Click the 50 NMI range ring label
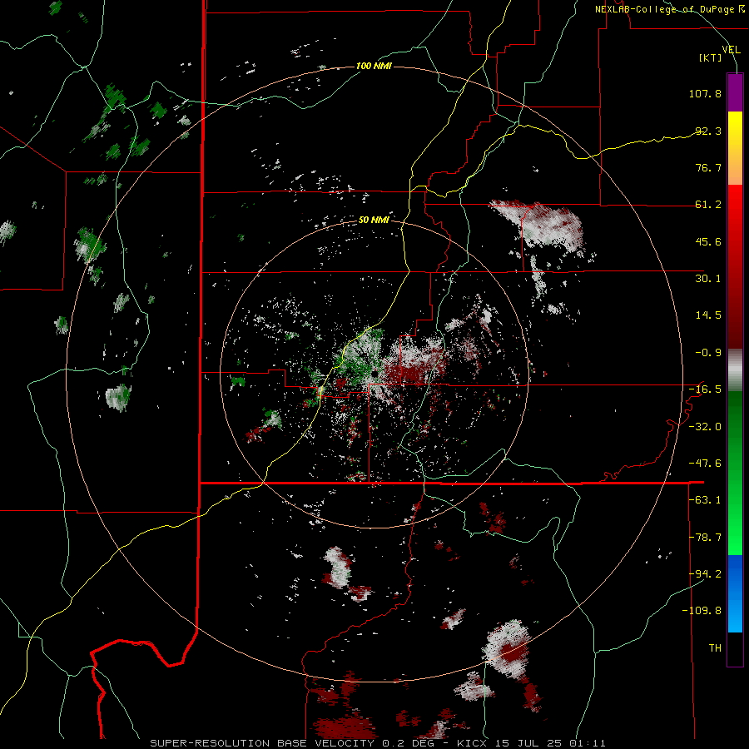Image resolution: width=749 pixels, height=749 pixels. (374, 220)
